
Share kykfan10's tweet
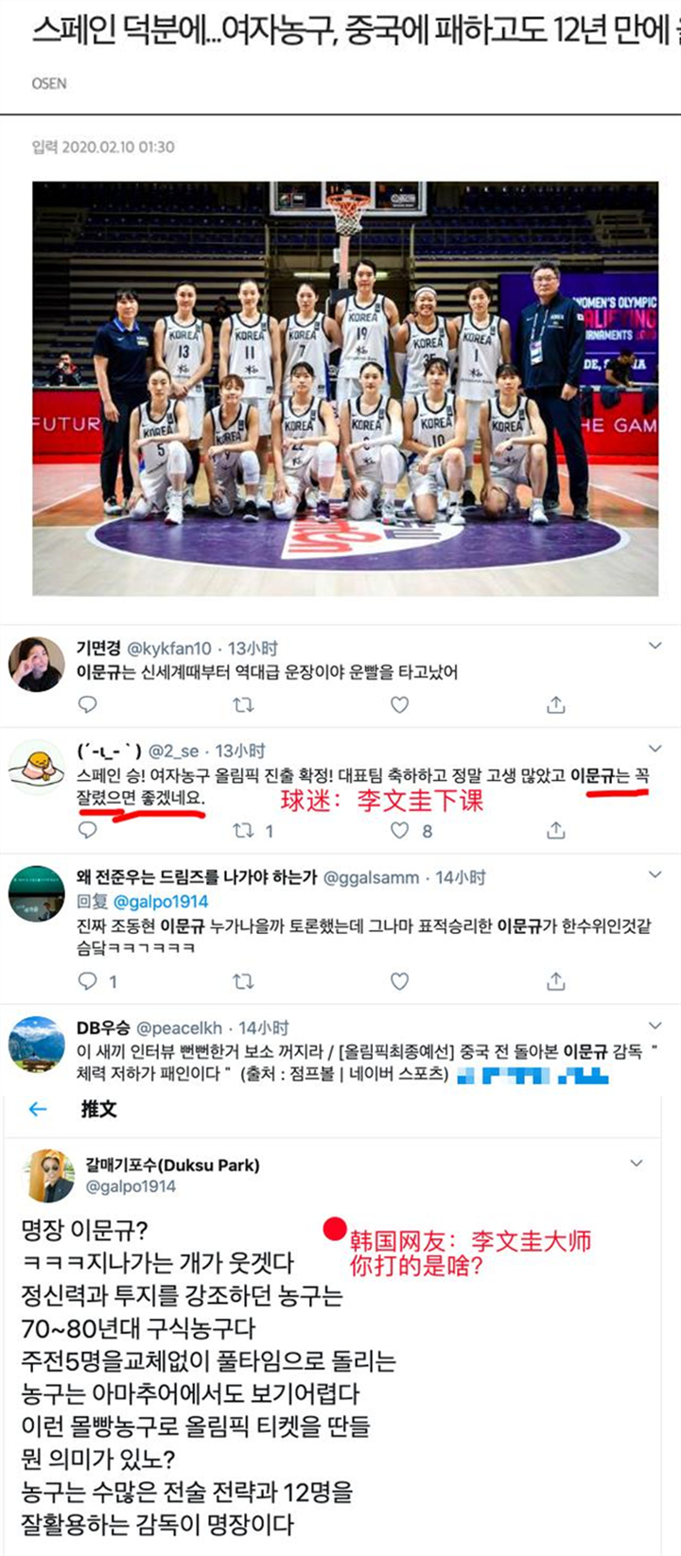click(556, 704)
